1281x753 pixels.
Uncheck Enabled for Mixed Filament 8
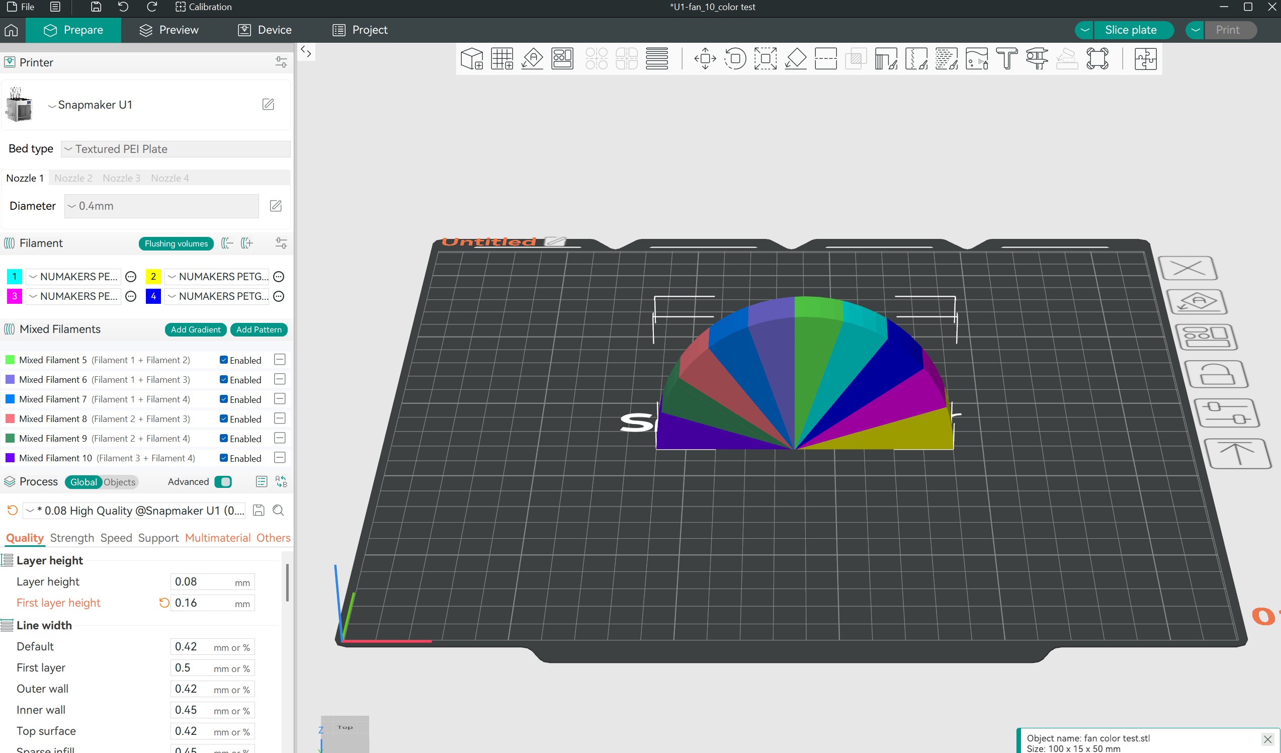[x=224, y=419]
